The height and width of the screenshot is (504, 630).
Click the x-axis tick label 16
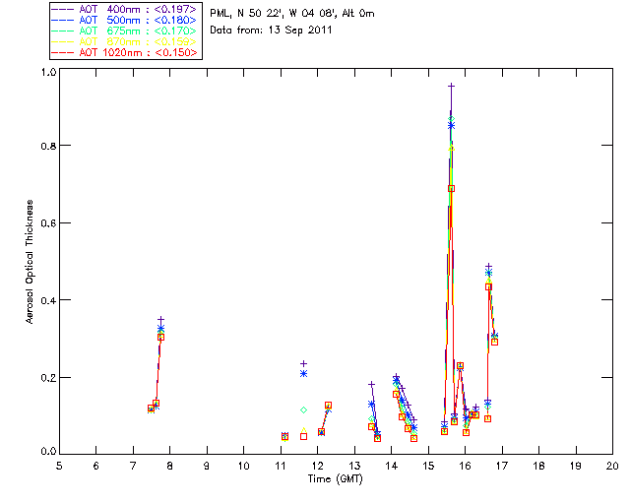pos(465,466)
